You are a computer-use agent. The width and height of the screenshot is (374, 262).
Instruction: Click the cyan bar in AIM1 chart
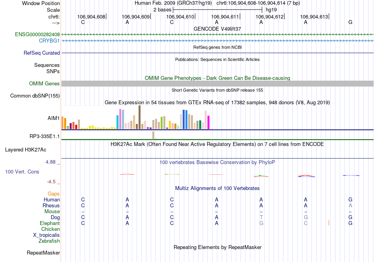117,122
